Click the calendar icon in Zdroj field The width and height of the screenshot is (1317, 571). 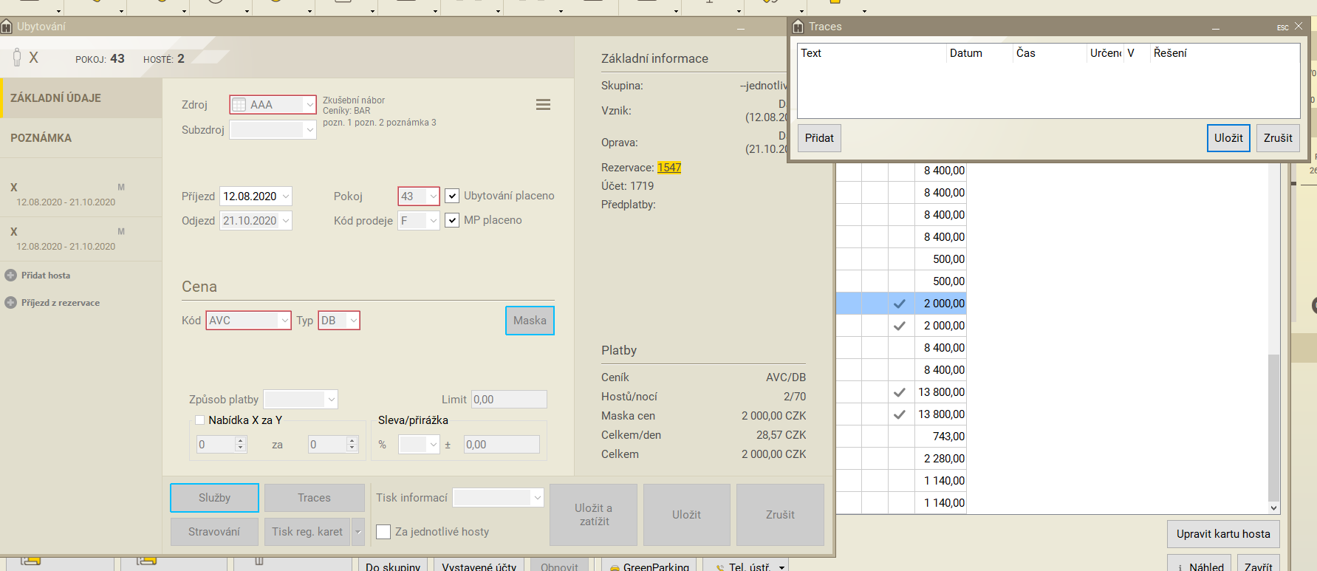239,105
